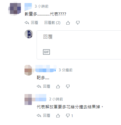Collapse the 回覆數 (2) replies thread
The image size is (121, 125).
(x=52, y=23)
